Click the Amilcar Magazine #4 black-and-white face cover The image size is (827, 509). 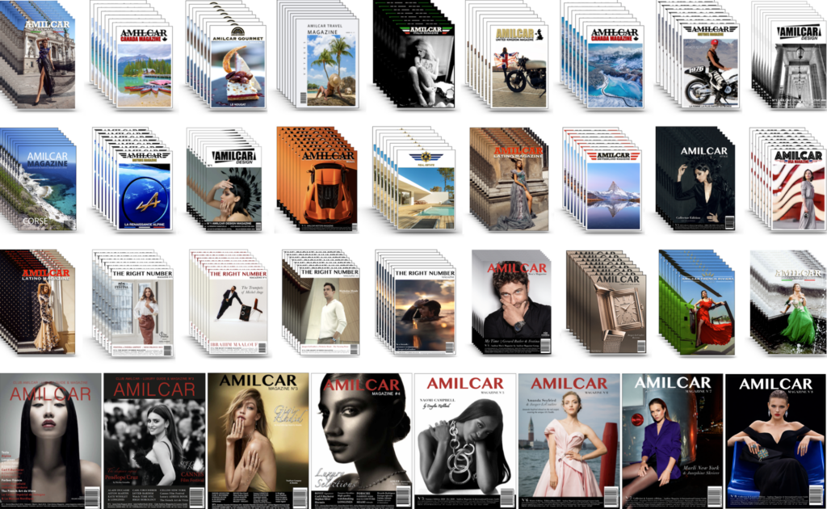click(360, 441)
